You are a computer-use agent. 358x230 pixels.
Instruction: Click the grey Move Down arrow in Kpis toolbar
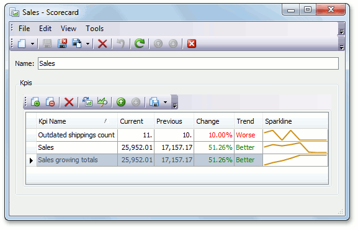[x=136, y=102]
